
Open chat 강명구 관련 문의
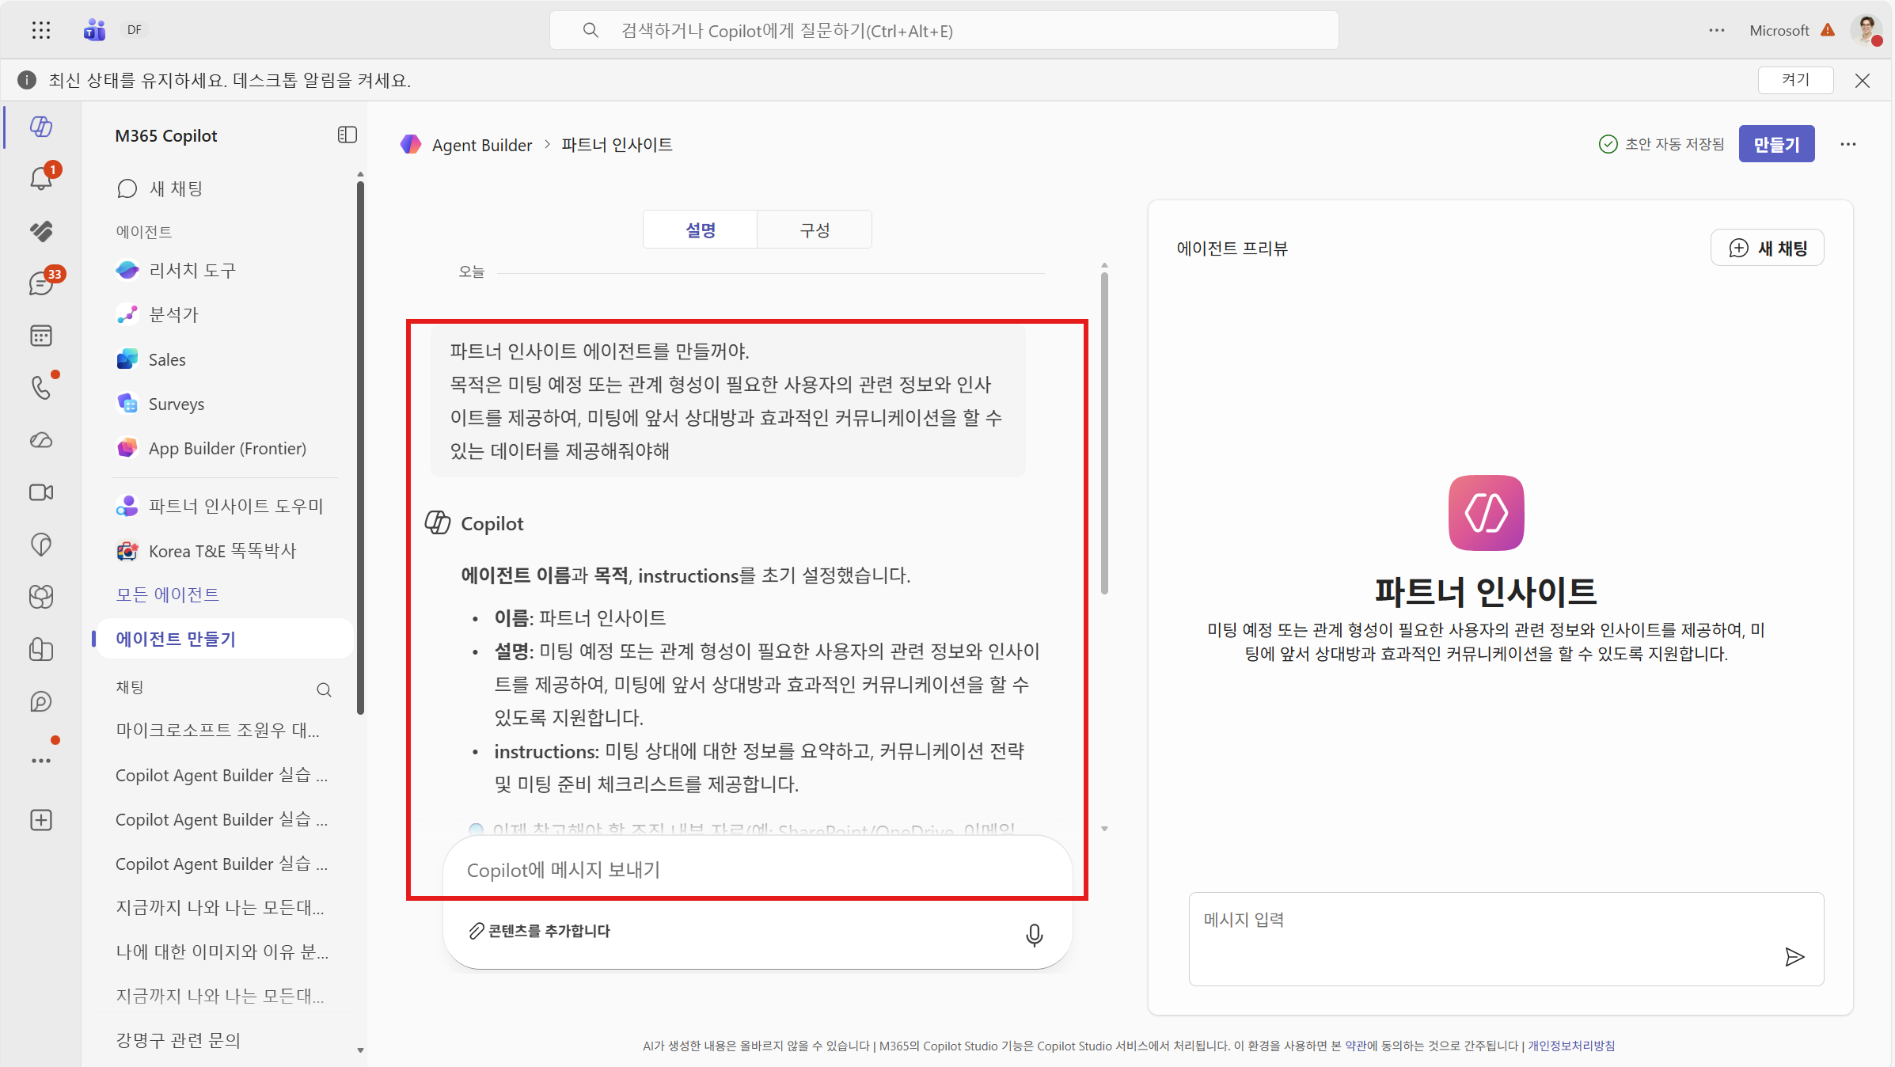(x=178, y=1040)
